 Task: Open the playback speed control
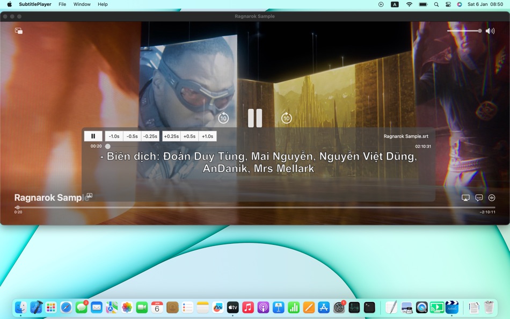tap(491, 198)
